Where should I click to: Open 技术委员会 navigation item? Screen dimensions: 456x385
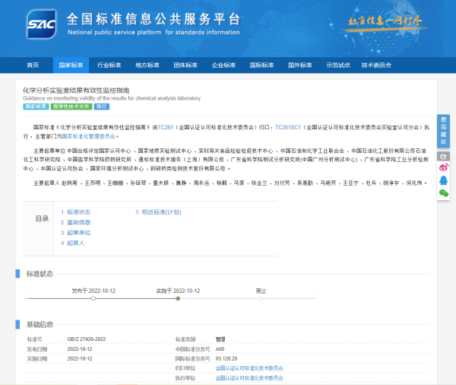376,65
